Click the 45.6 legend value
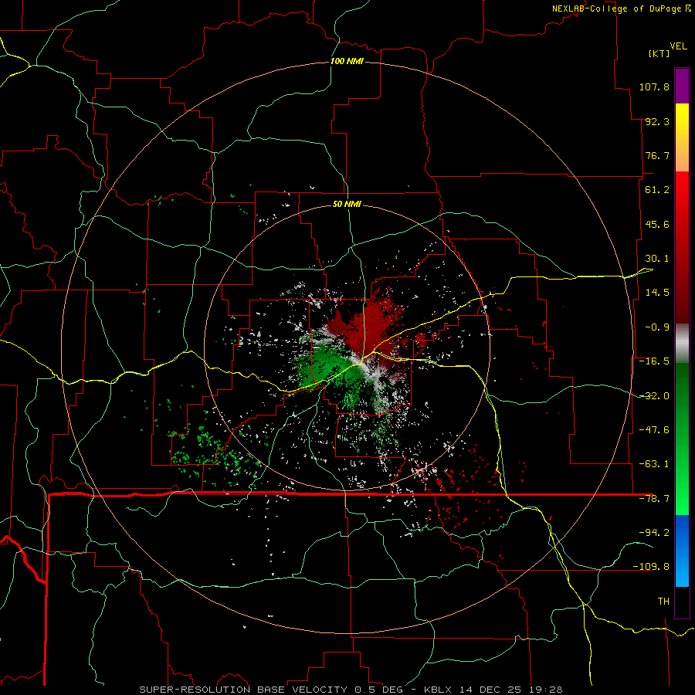695x695 pixels. [x=657, y=224]
